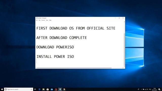Open the File menu in Notepad
Image resolution: width=162 pixels, height=91 pixels.
37,20
